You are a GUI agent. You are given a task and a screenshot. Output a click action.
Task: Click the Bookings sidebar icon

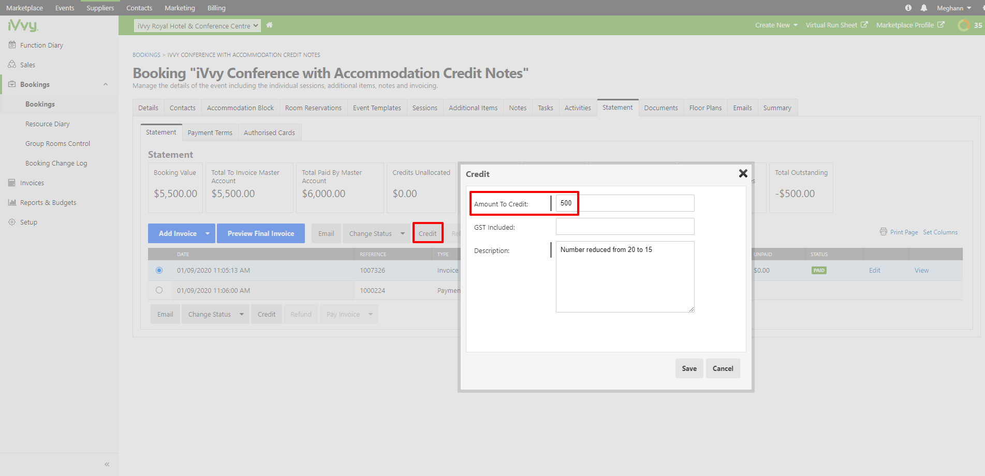tap(12, 84)
